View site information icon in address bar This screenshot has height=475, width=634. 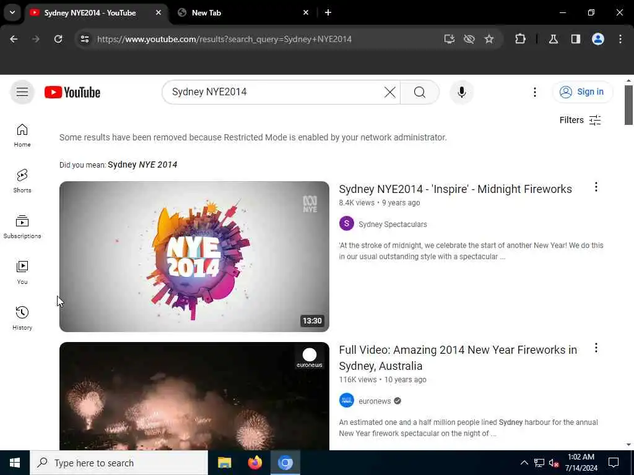(84, 39)
